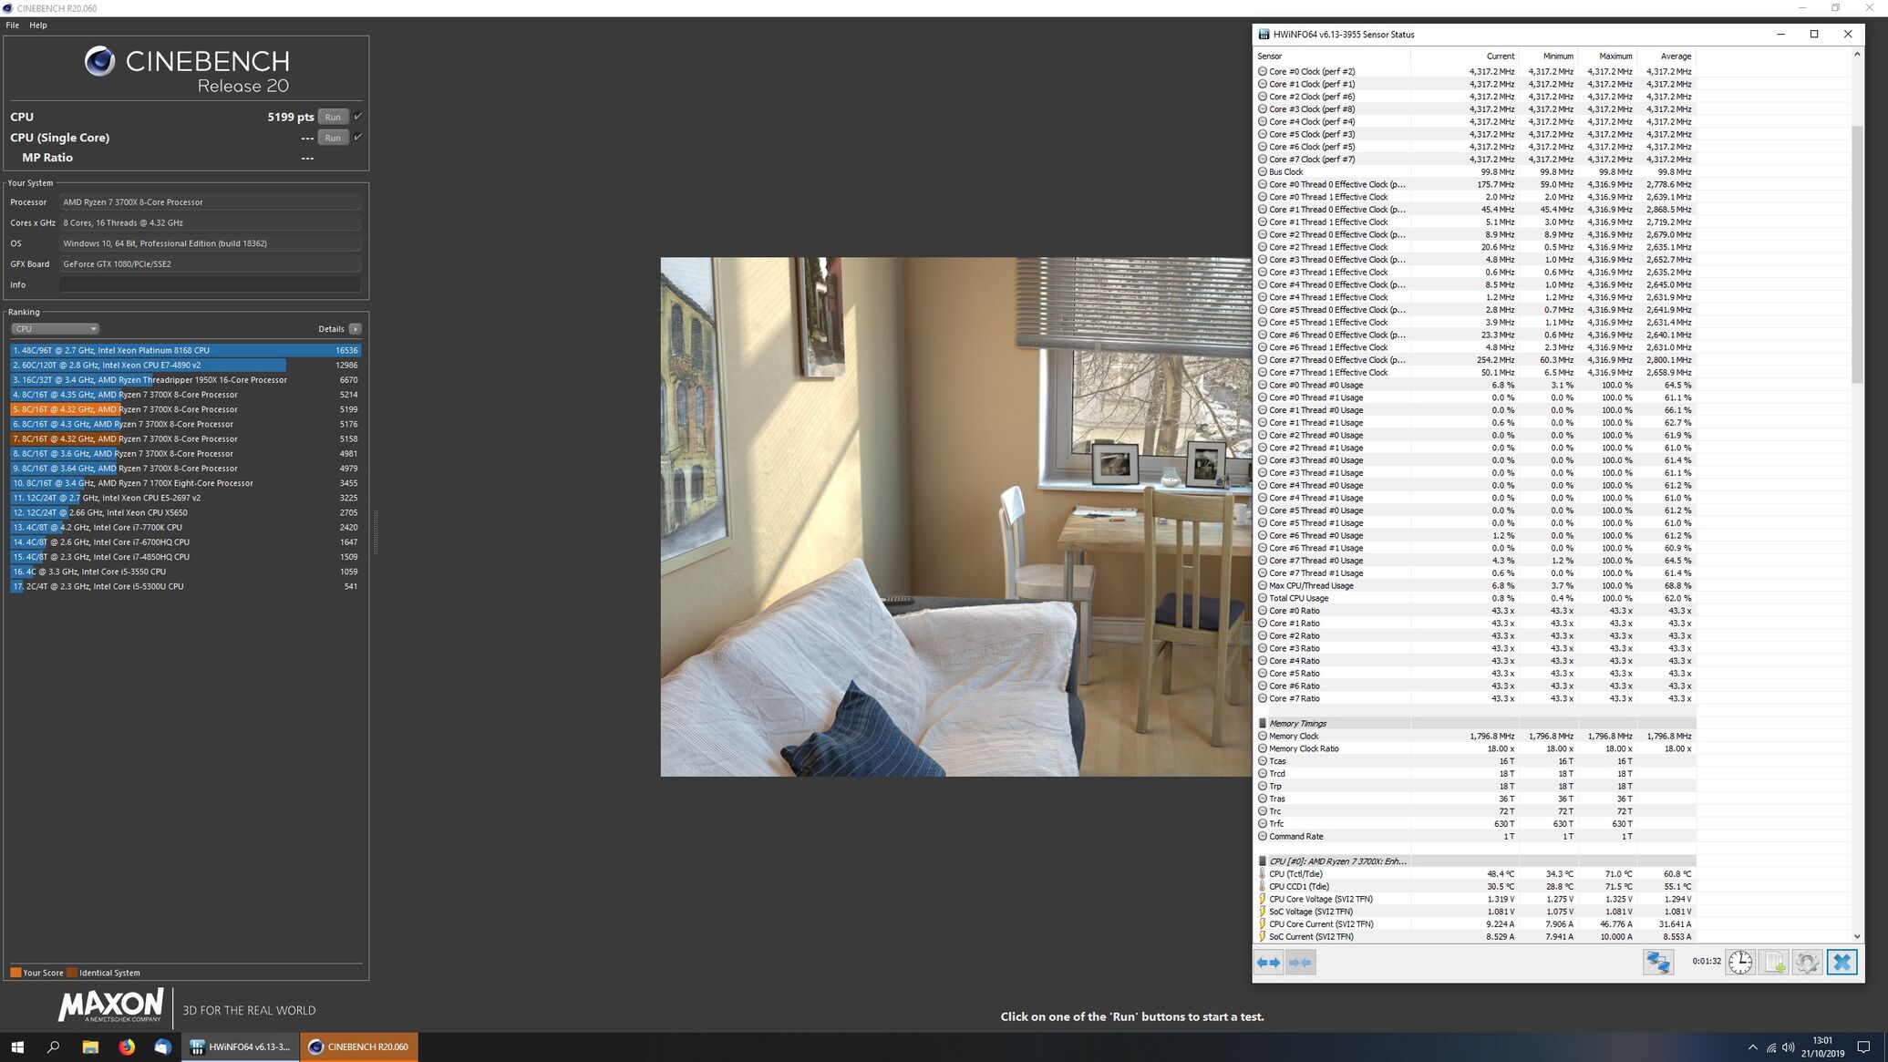
Task: Click HWiNFO vertical scrollbar thumb
Action: pyautogui.click(x=1857, y=254)
